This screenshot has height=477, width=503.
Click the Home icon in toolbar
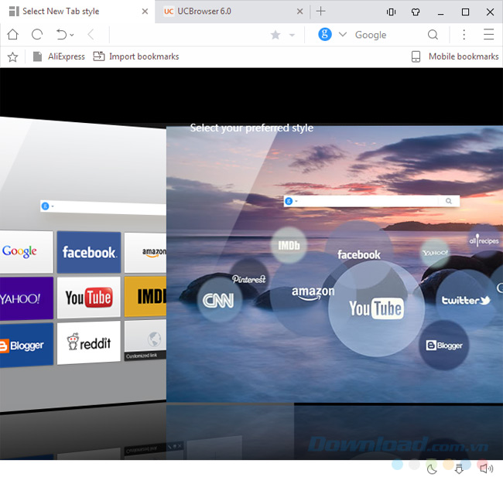pos(13,35)
